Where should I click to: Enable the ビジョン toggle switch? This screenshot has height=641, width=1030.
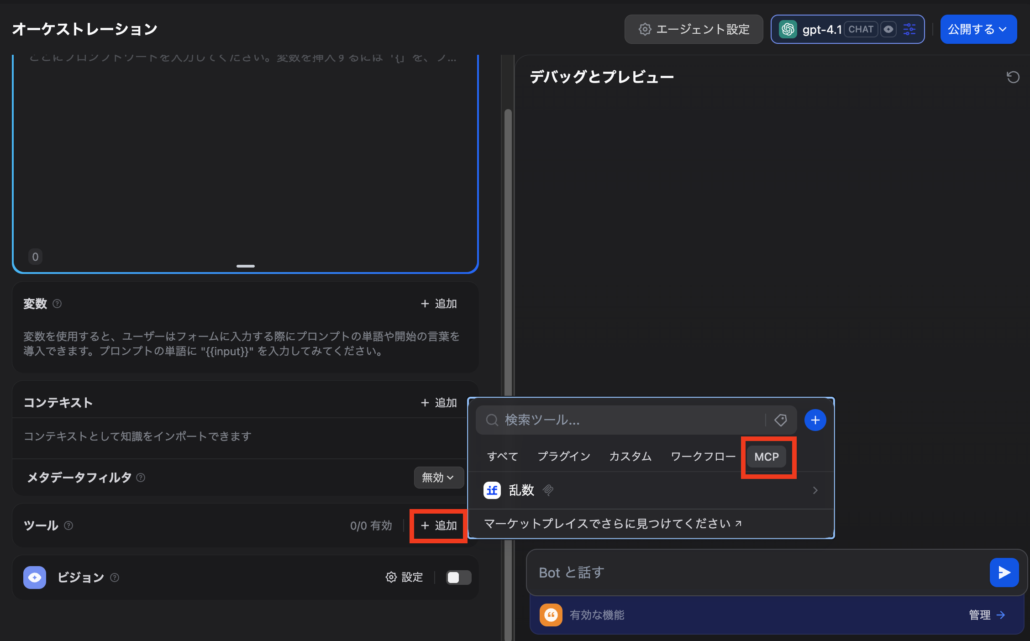(x=458, y=577)
